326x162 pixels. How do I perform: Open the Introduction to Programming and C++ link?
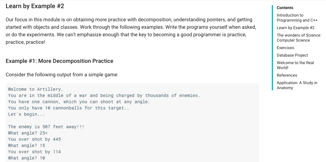click(297, 18)
